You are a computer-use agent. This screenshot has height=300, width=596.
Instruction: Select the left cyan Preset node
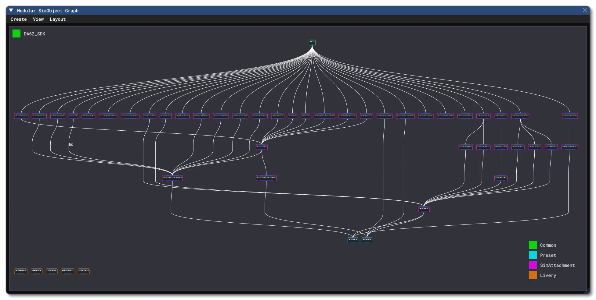point(353,240)
